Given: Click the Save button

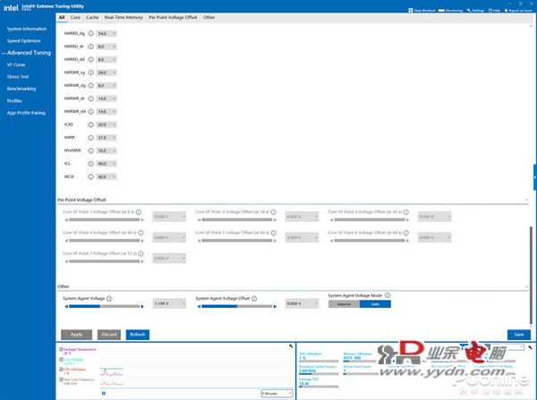Looking at the screenshot, I should (x=519, y=335).
